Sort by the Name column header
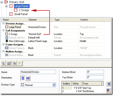The height and width of the screenshot is (96, 113). [14, 20]
